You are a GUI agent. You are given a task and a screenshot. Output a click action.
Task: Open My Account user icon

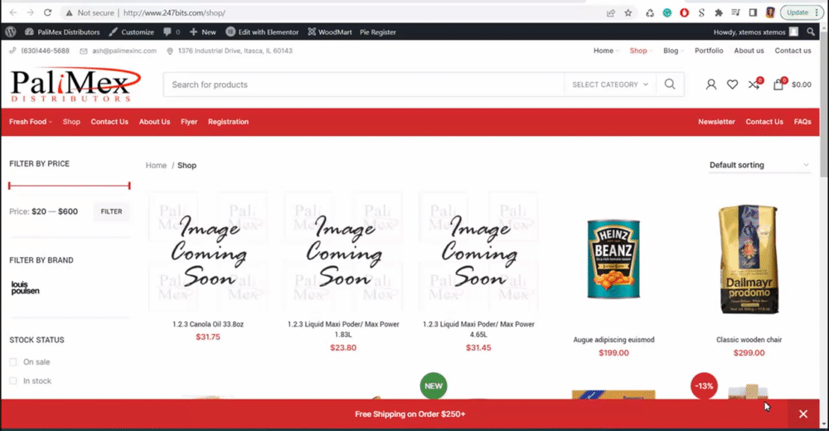point(711,85)
